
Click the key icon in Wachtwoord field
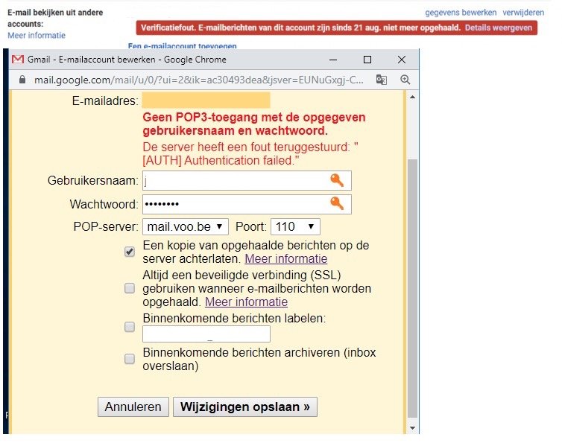pos(337,203)
